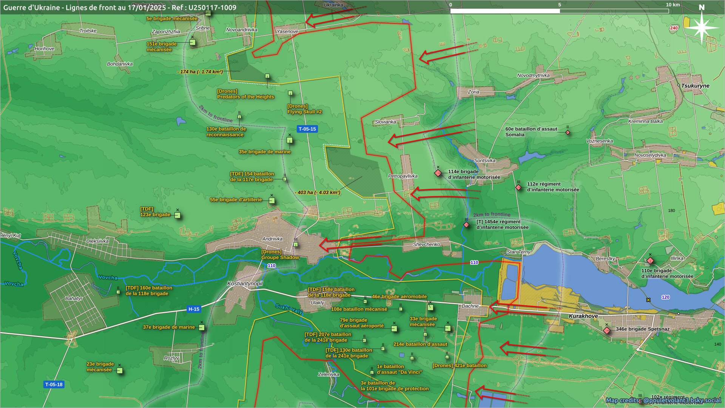Click the Stari Terny village label

[518, 252]
